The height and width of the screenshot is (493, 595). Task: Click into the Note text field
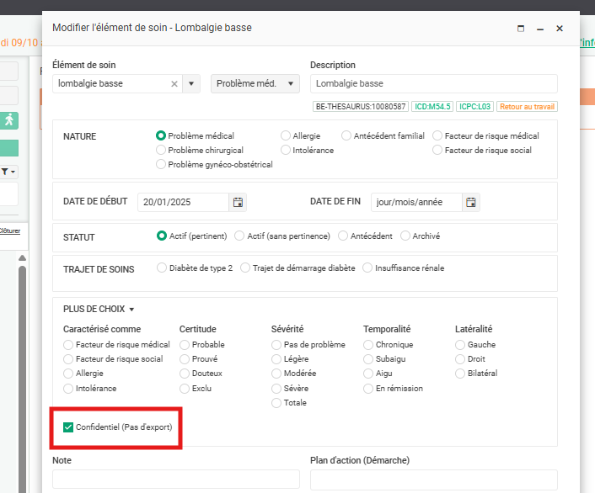[175, 479]
